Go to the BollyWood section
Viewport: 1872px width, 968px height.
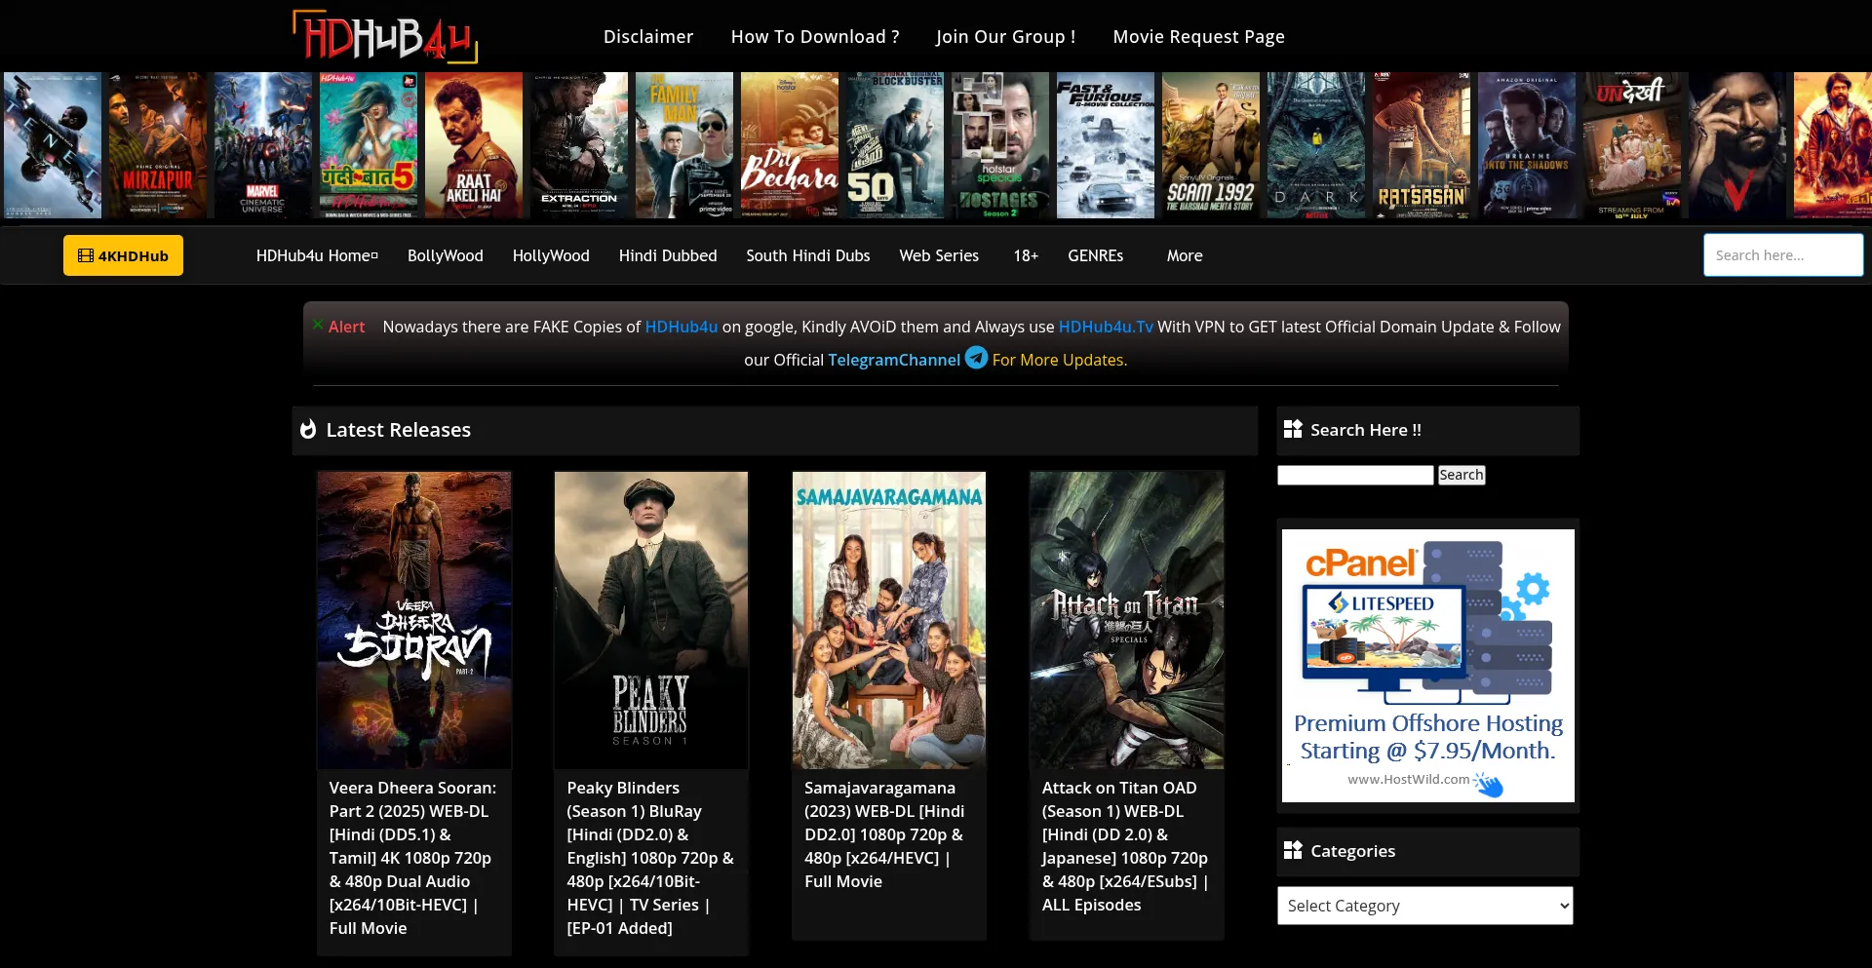pyautogui.click(x=445, y=255)
